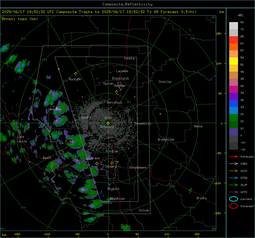This screenshot has width=255, height=238.
Task: Click the white asterisk marker northeast of Innisfail
Action: tap(135, 97)
